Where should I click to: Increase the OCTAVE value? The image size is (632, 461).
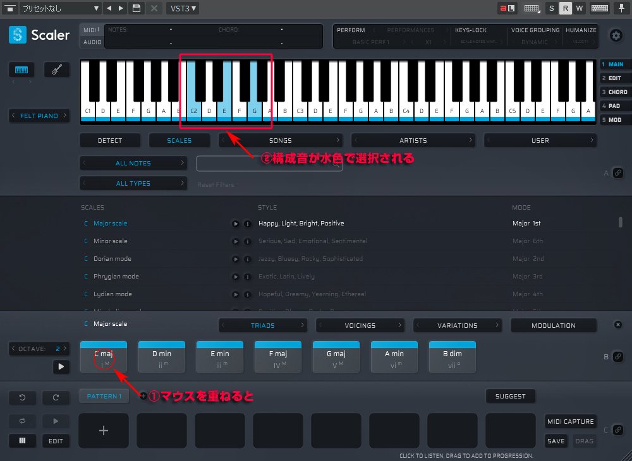click(x=64, y=349)
